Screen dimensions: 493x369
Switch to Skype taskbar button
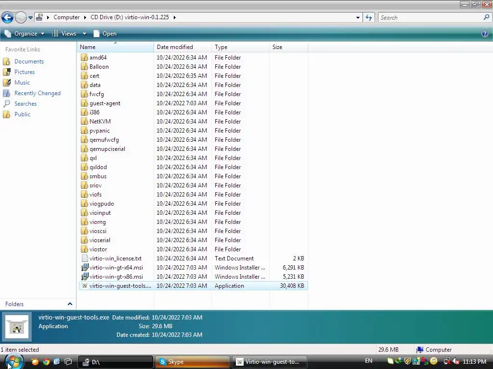[193, 362]
